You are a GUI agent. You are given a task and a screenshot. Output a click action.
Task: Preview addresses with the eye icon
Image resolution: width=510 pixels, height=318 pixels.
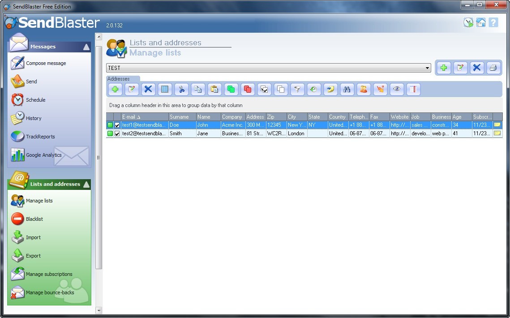[x=397, y=89]
